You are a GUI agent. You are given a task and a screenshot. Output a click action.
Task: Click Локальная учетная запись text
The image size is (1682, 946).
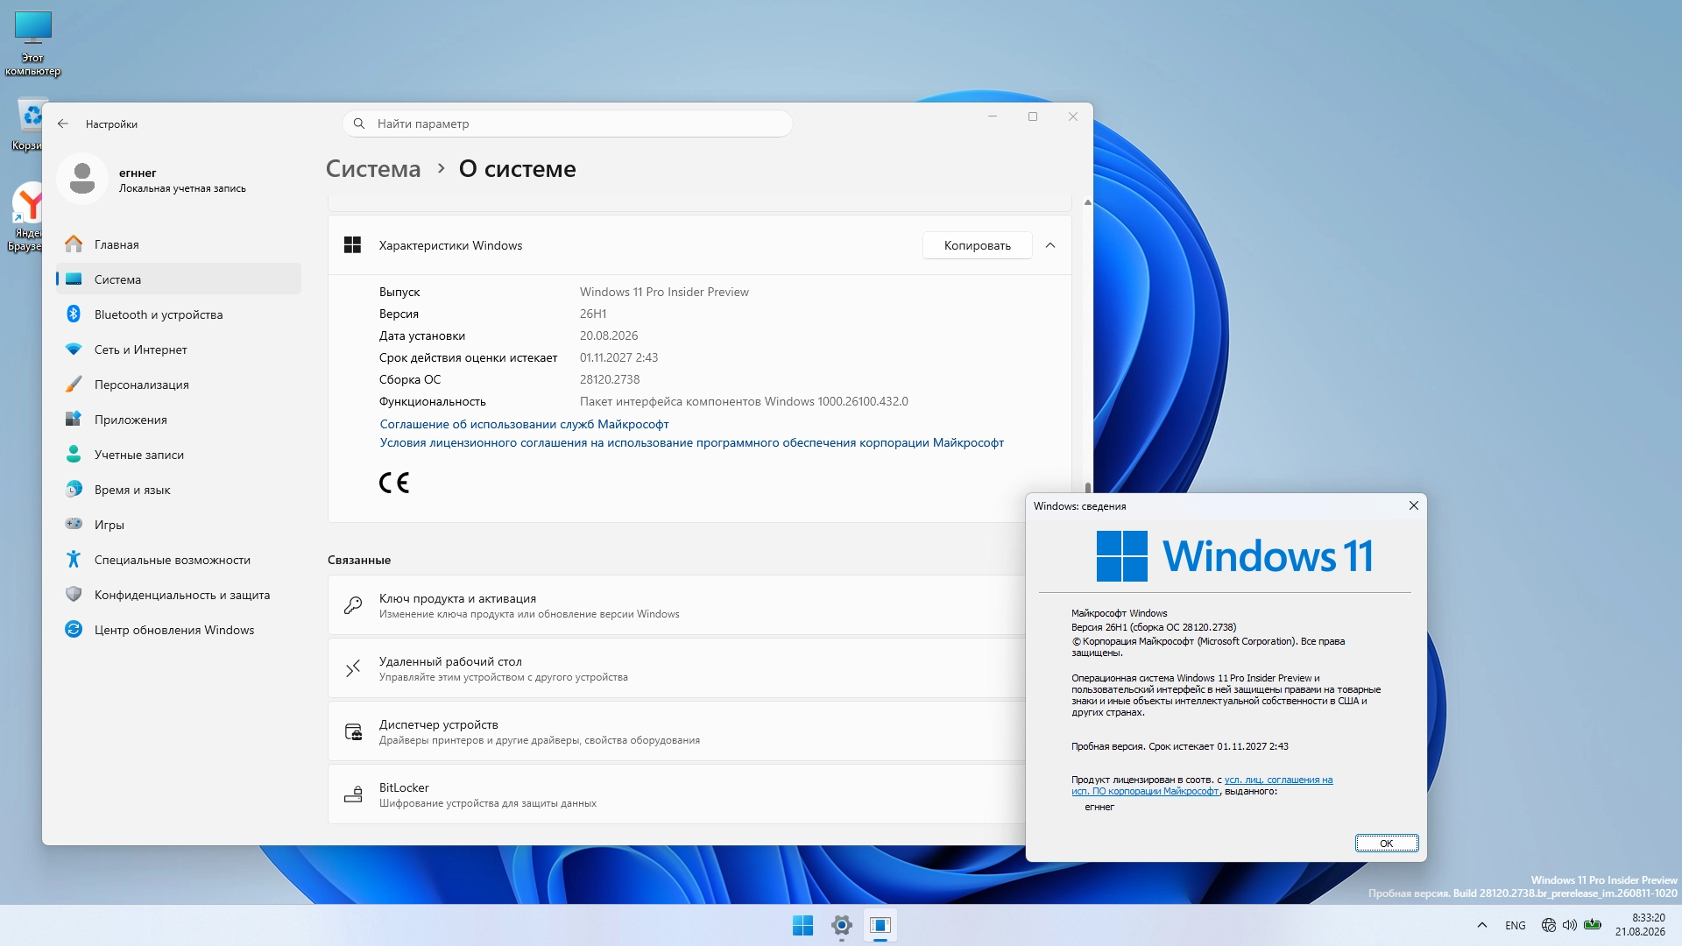coord(182,188)
